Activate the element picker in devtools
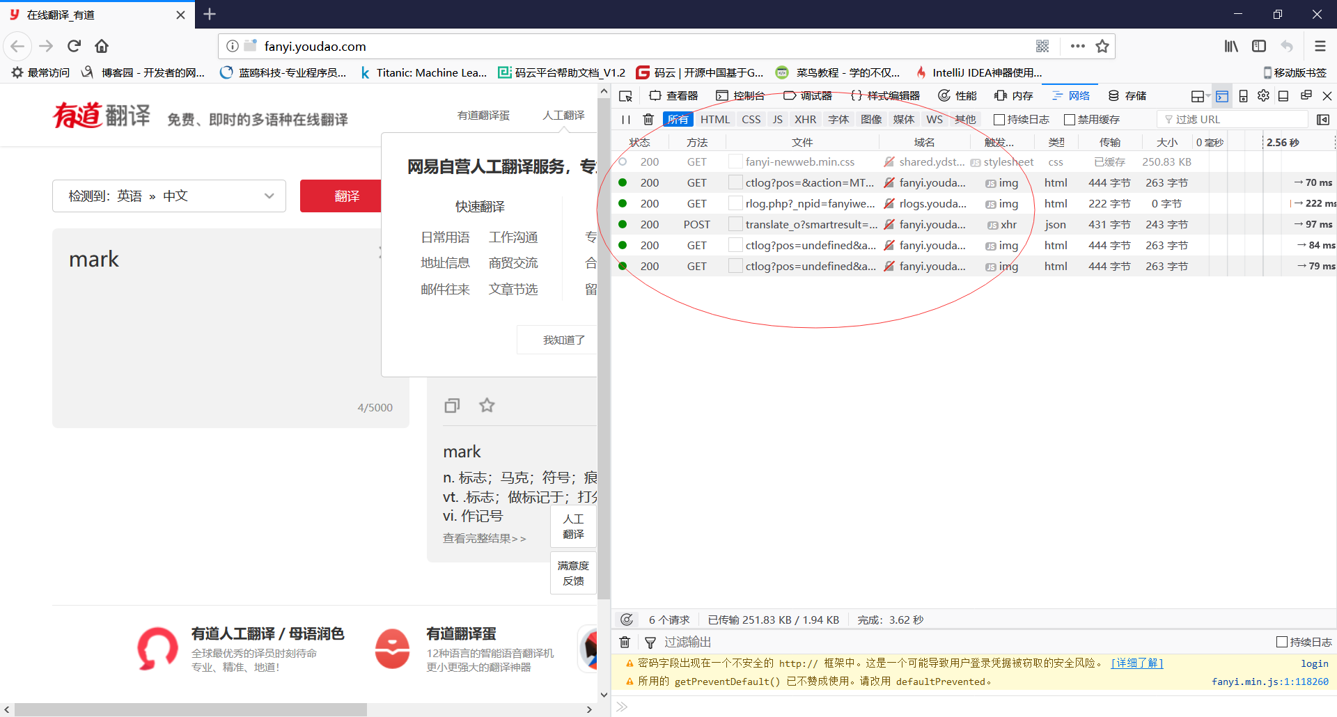 pos(625,96)
